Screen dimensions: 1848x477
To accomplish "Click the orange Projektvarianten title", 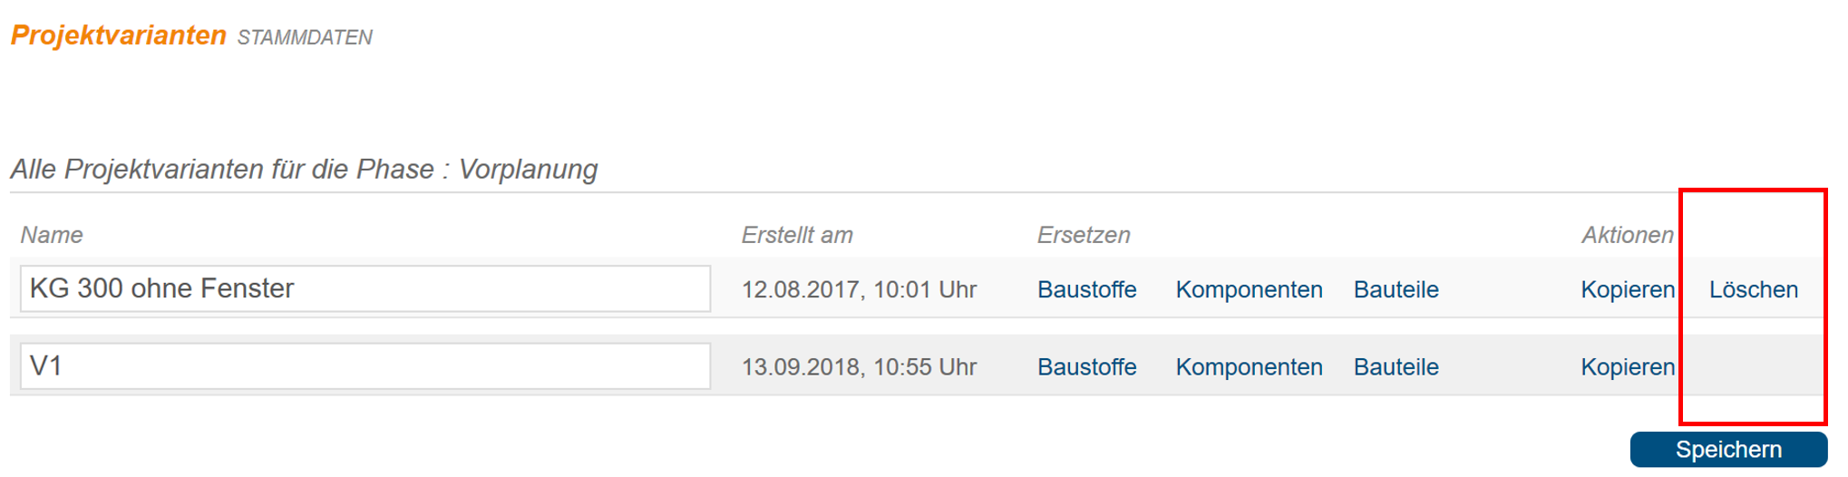I will [119, 35].
